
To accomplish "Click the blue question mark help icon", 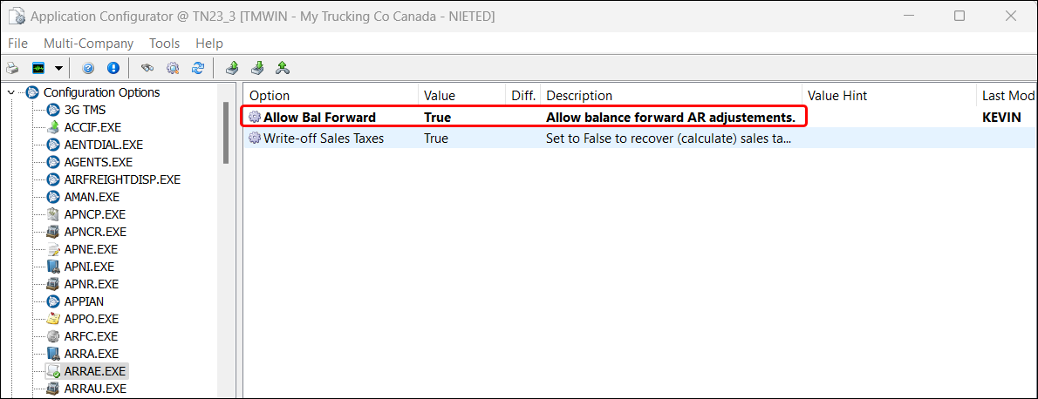I will tap(88, 68).
